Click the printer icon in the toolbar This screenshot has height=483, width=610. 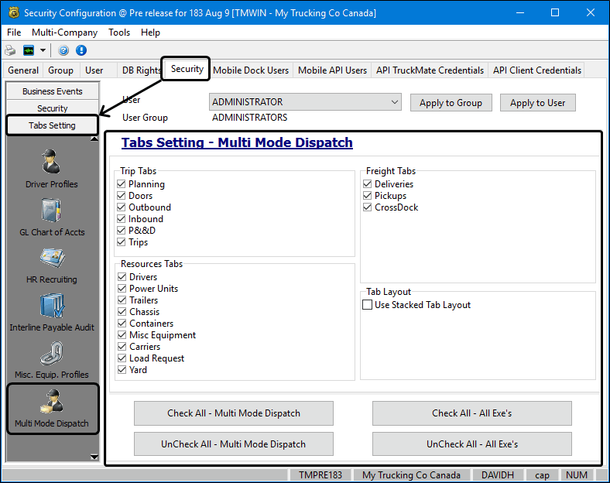10,50
